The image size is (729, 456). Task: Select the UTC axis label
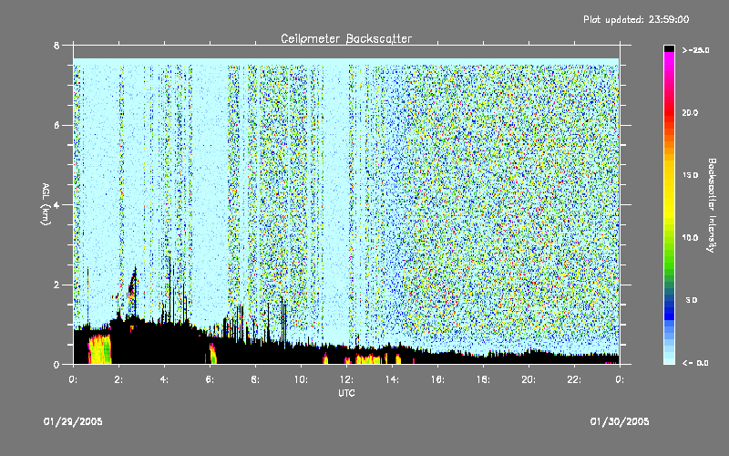[346, 393]
